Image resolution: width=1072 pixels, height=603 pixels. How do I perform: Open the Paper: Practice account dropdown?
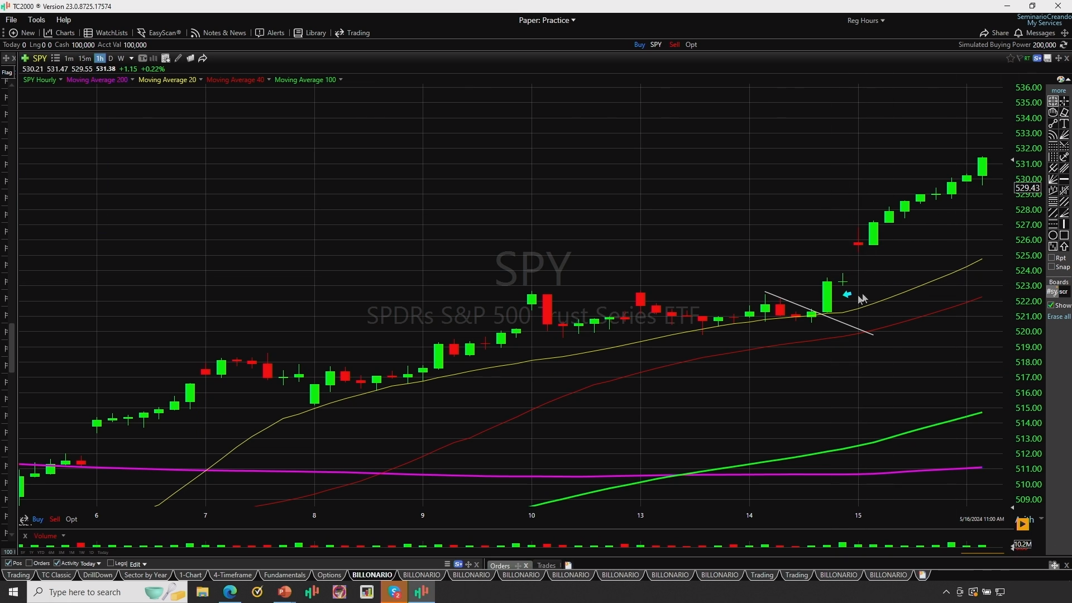click(547, 20)
